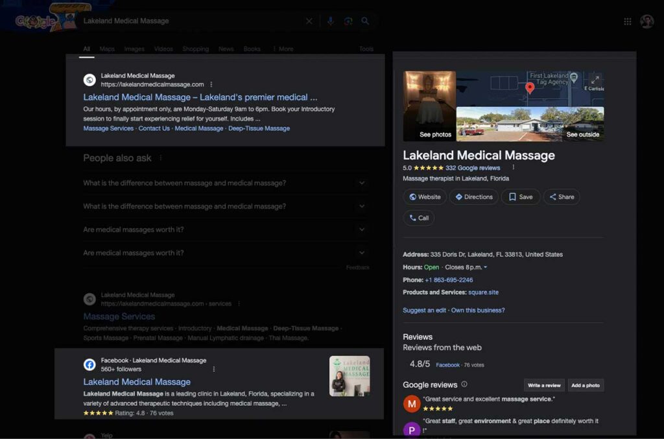Open the Tools filter options
Screen dimensions: 664x439
coord(366,49)
